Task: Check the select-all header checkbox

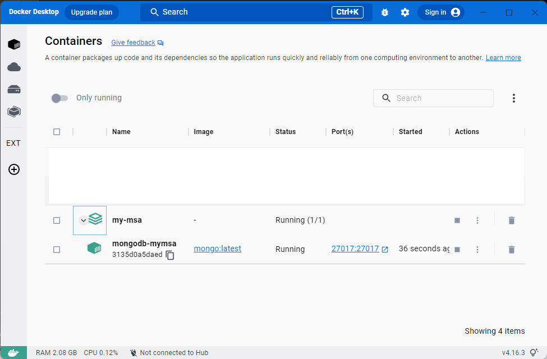Action: pyautogui.click(x=57, y=132)
